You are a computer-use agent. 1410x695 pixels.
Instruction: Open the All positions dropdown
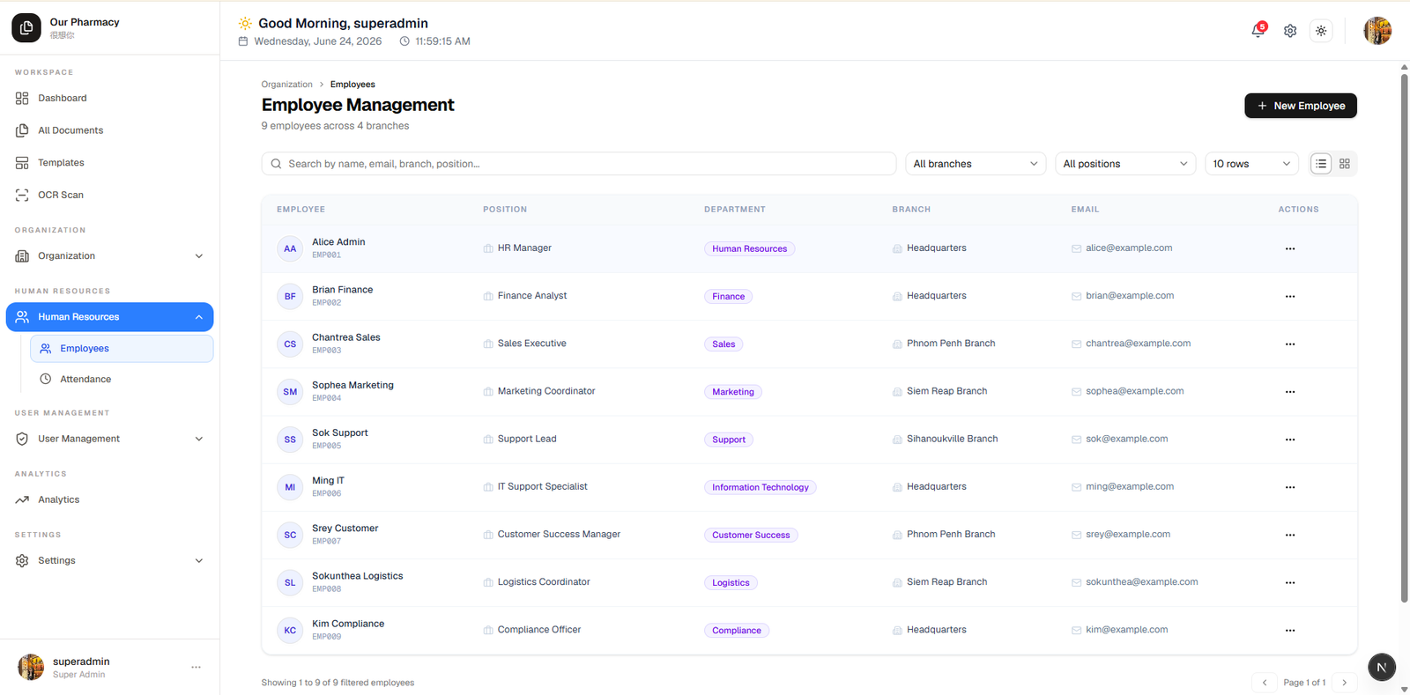tap(1125, 164)
